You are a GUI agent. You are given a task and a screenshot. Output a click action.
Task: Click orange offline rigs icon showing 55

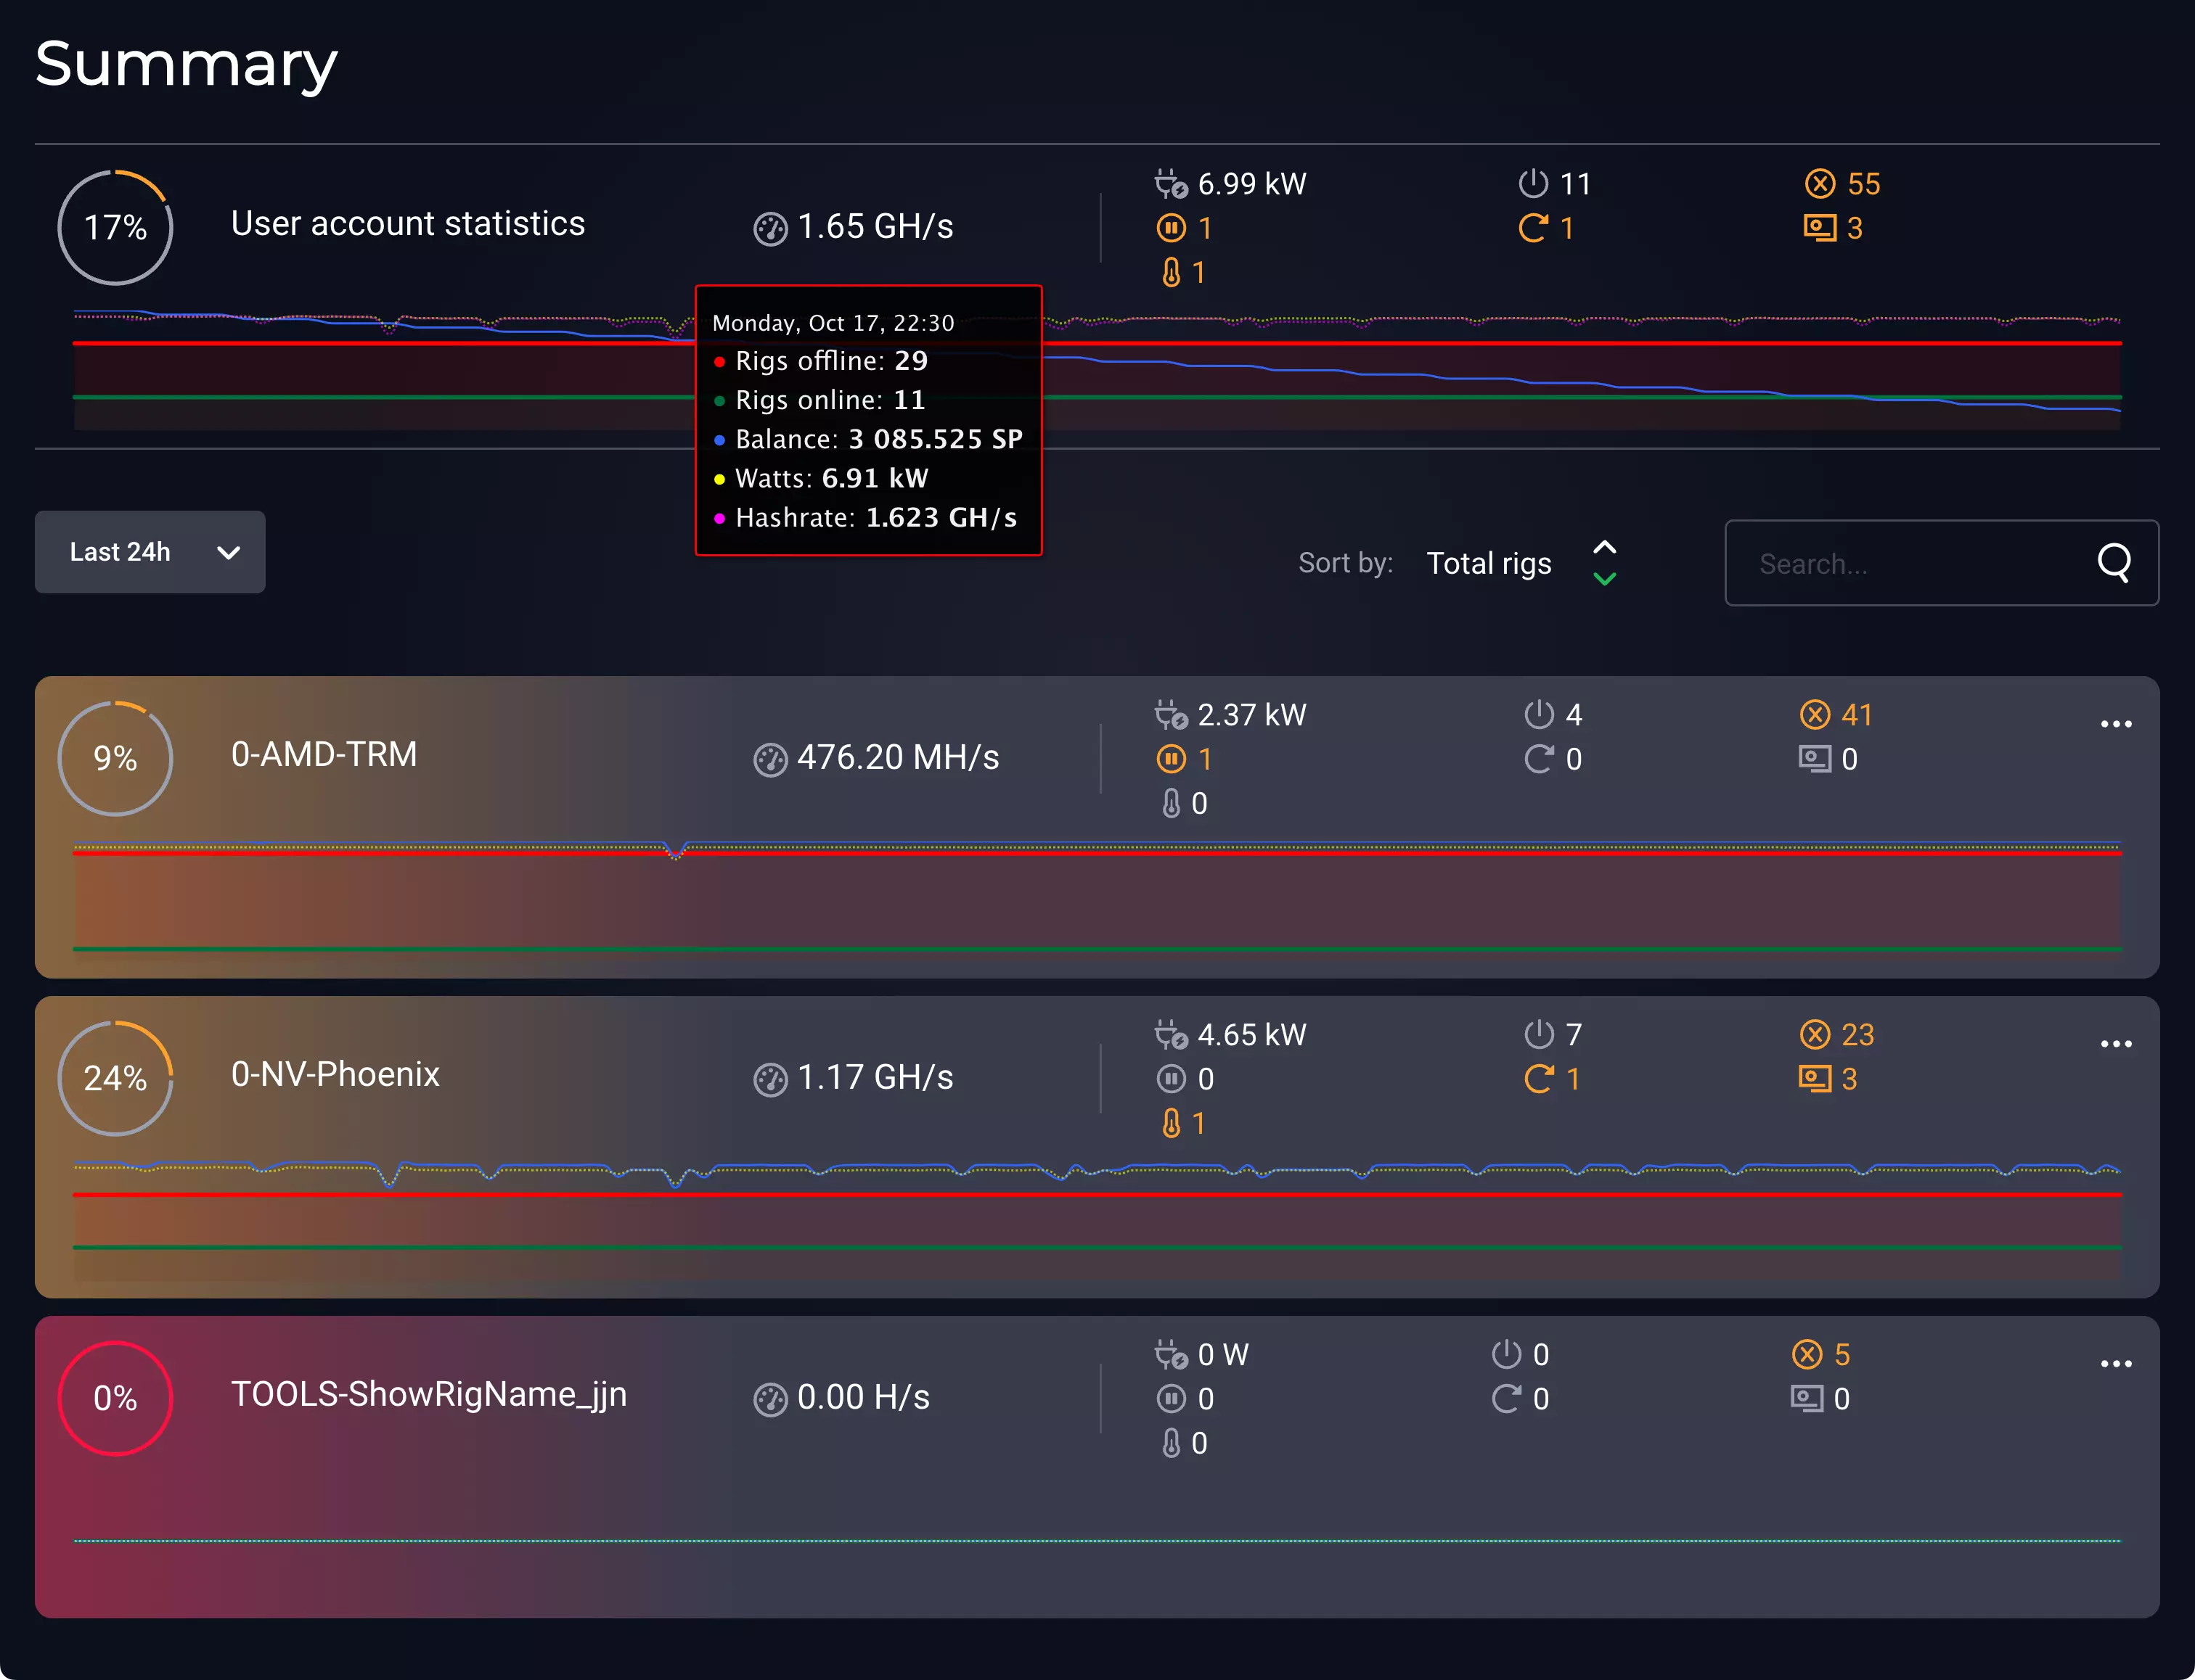[1819, 184]
